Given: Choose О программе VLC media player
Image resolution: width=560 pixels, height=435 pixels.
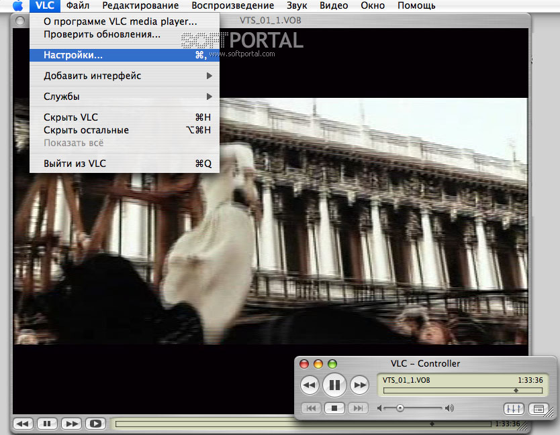Looking at the screenshot, I should tap(125, 21).
